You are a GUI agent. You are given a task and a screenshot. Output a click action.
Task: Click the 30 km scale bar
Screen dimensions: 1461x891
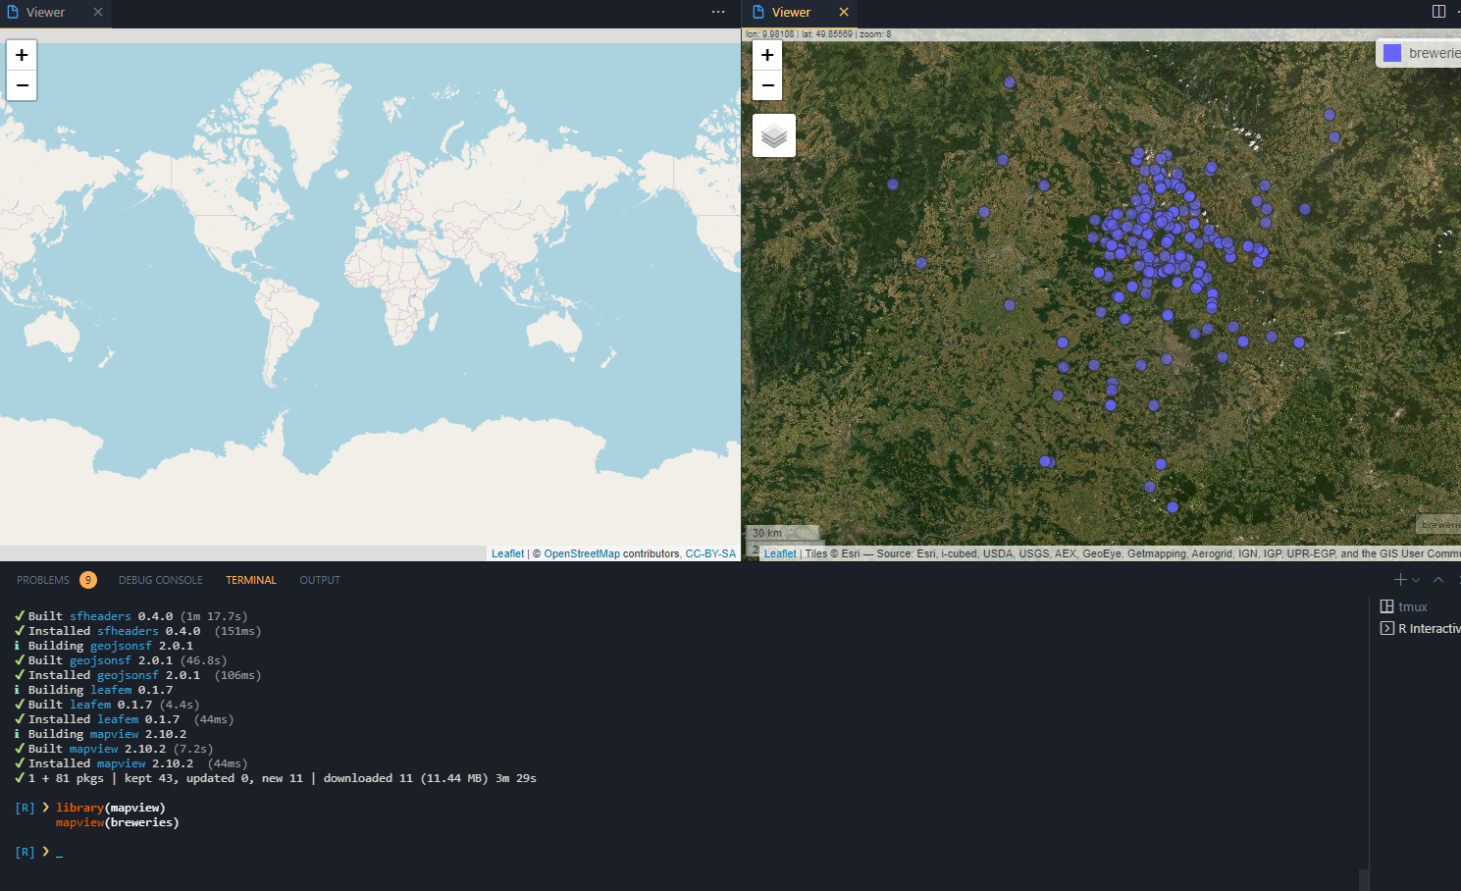[784, 533]
